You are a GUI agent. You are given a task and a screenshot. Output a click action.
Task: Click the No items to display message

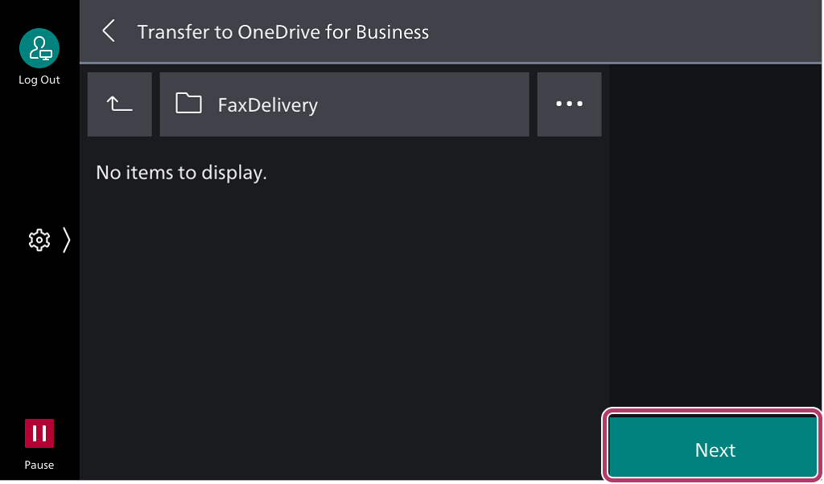pyautogui.click(x=181, y=172)
